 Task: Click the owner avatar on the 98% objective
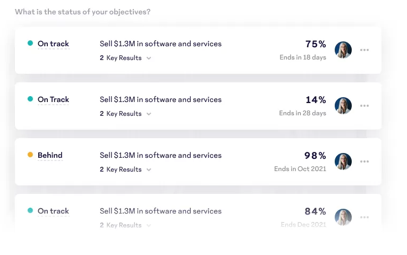click(x=343, y=161)
